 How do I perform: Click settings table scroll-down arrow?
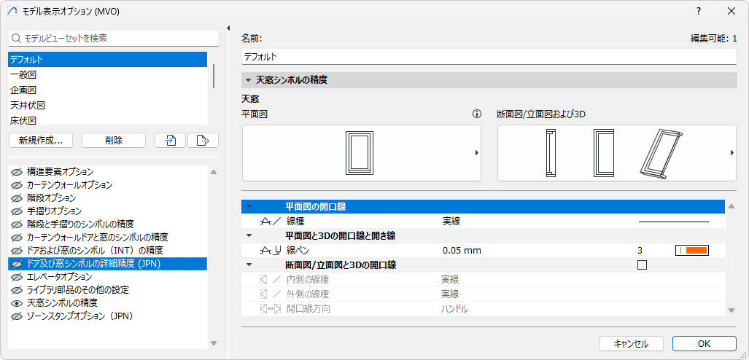[731, 310]
